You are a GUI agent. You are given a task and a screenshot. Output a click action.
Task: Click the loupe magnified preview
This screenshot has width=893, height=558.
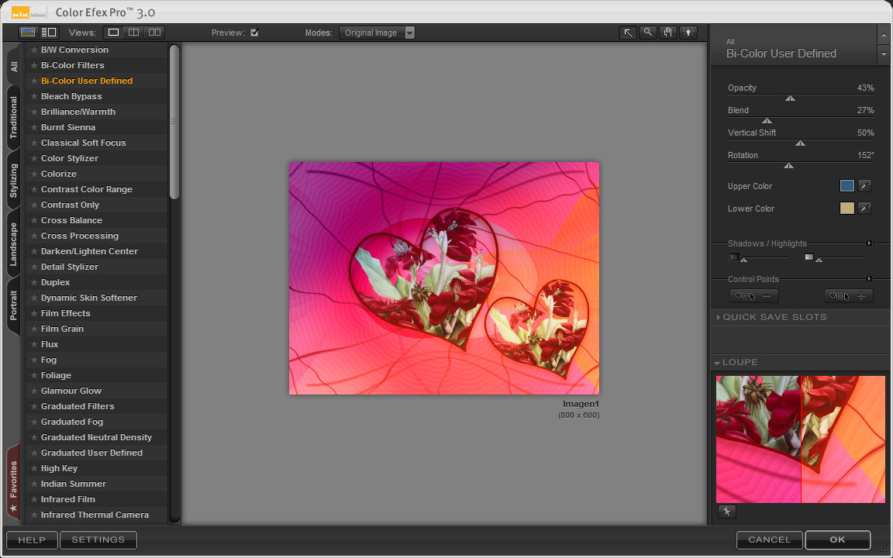coord(801,439)
